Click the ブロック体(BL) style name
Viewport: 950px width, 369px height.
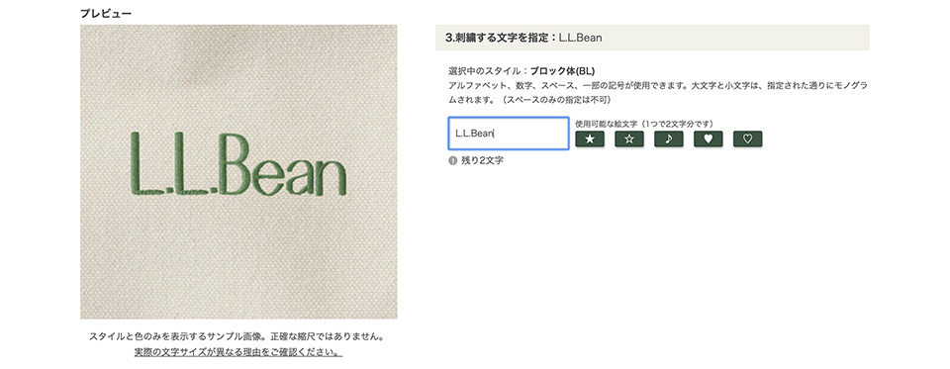point(563,71)
